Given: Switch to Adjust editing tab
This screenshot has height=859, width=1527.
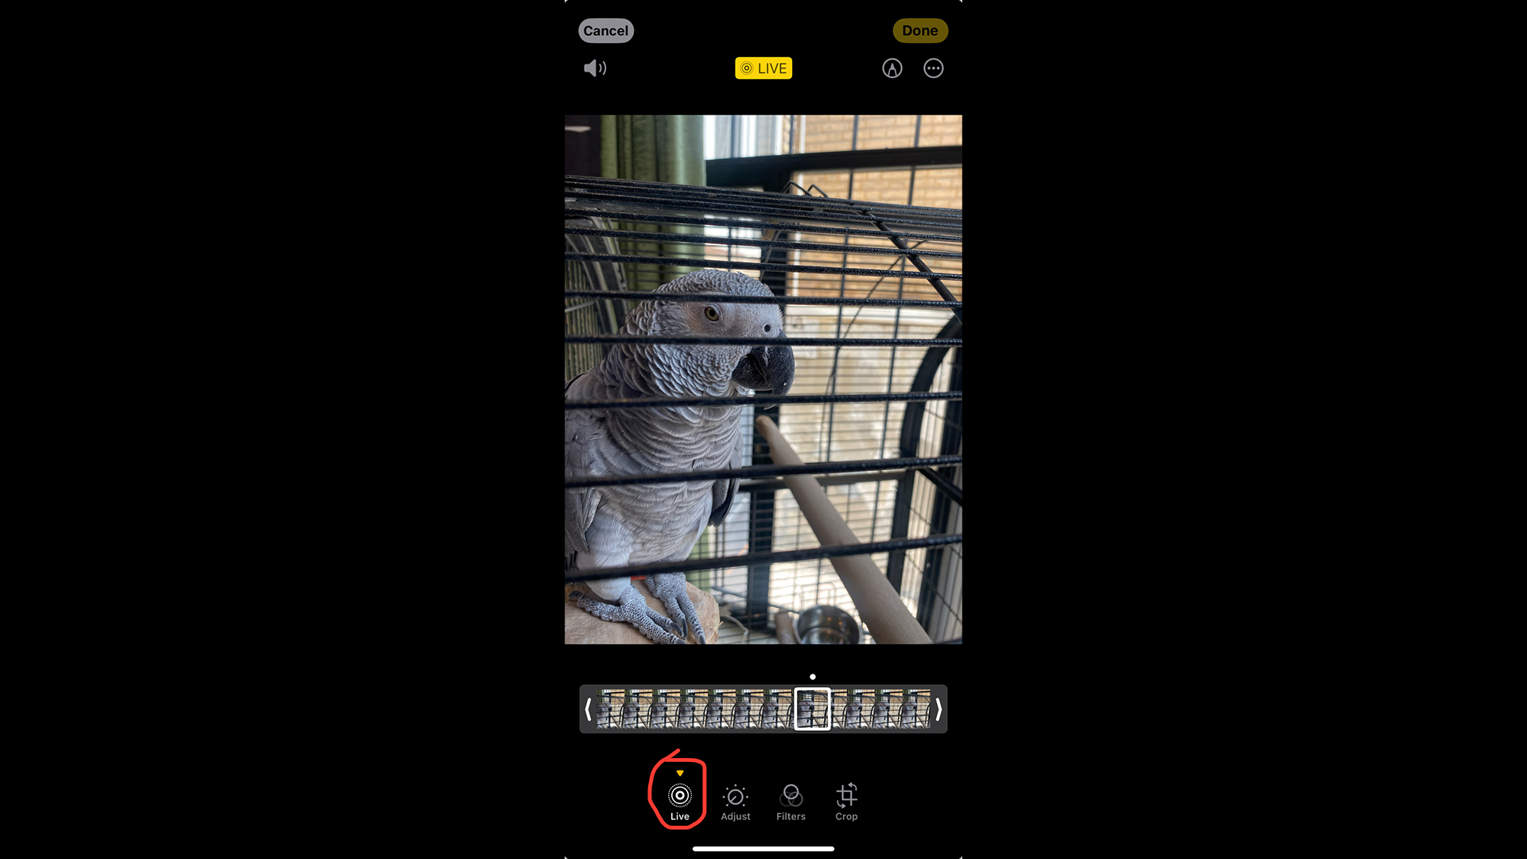Looking at the screenshot, I should coord(735,801).
